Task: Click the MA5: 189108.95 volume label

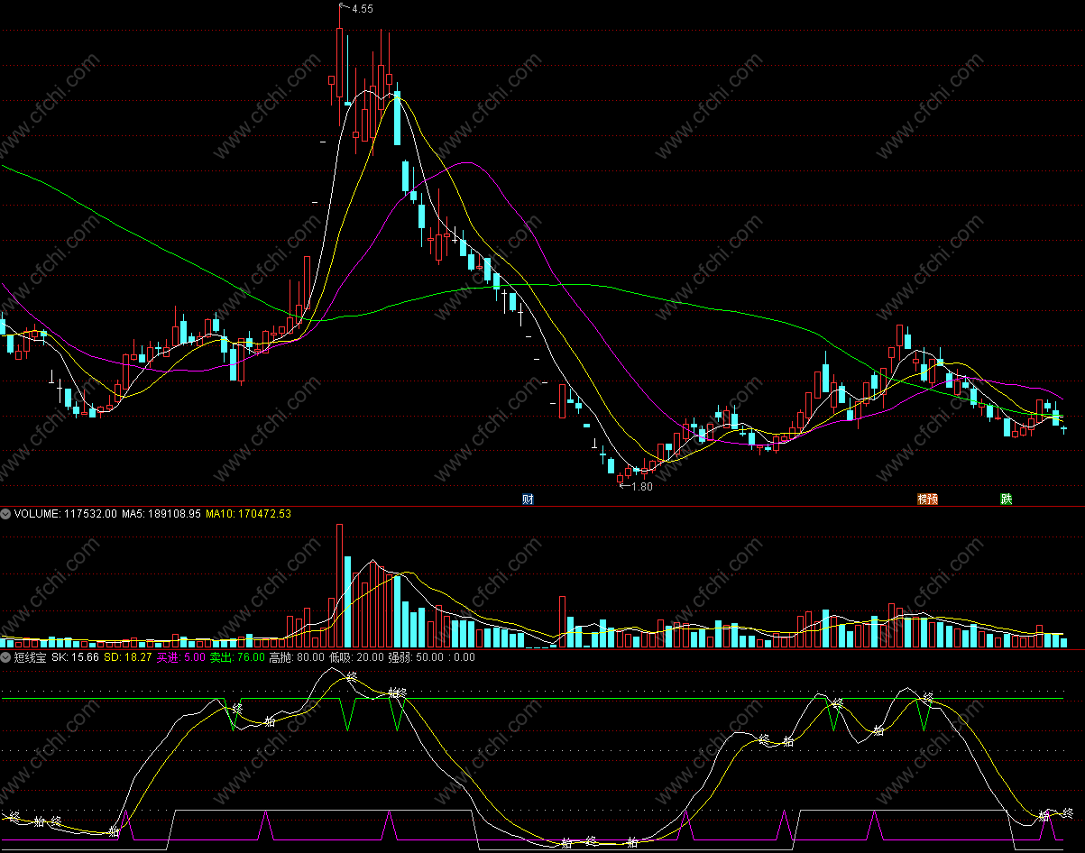Action: click(161, 514)
